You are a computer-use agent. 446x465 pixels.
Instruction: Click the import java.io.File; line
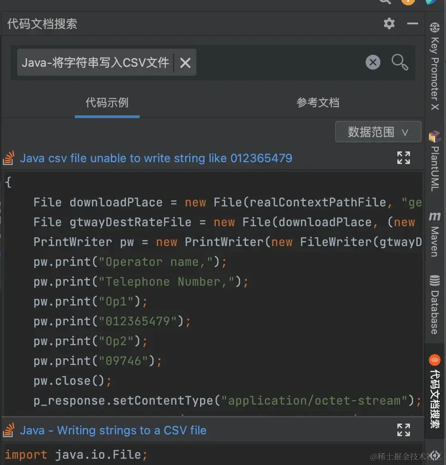pyautogui.click(x=76, y=455)
